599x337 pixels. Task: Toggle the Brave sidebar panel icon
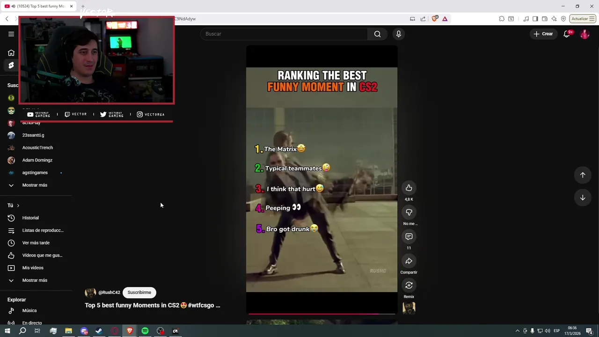pos(535,19)
